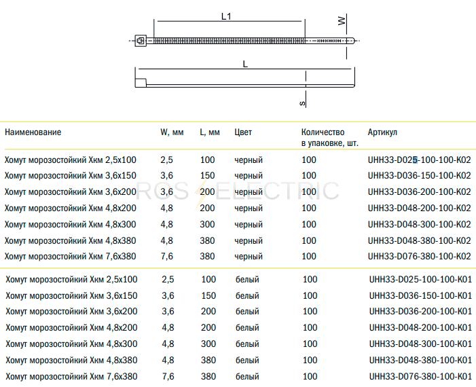
Task: Click name 'Хомут морозостойкий Хкм 3,6x200' in white rows
Action: (x=72, y=312)
